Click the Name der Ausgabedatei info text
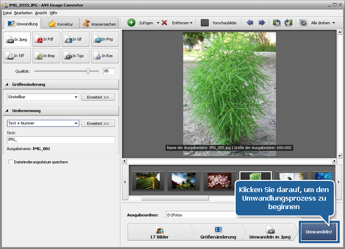This screenshot has height=249, width=345. tap(229, 147)
